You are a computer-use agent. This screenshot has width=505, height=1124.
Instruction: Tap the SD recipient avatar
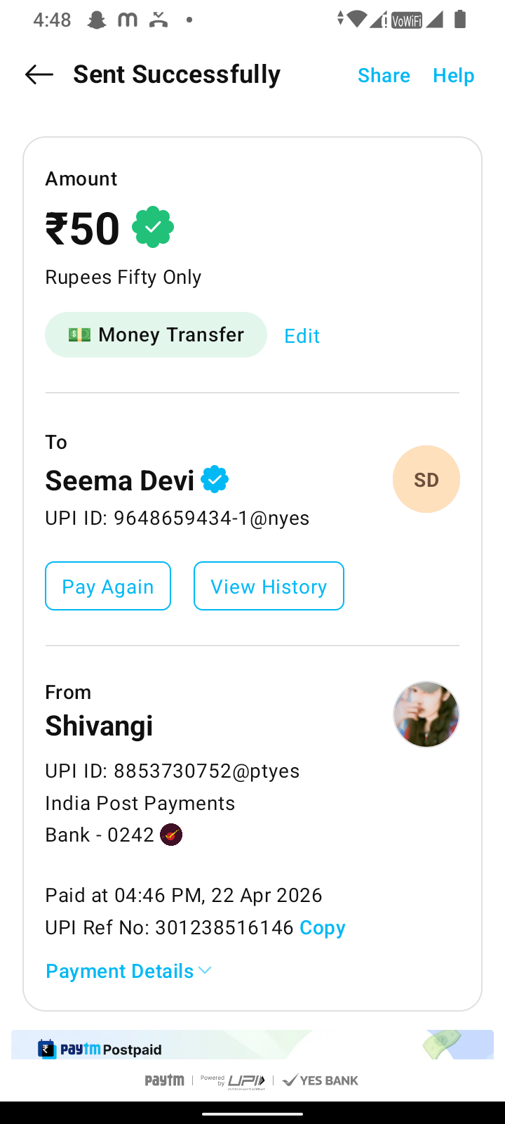pyautogui.click(x=426, y=479)
